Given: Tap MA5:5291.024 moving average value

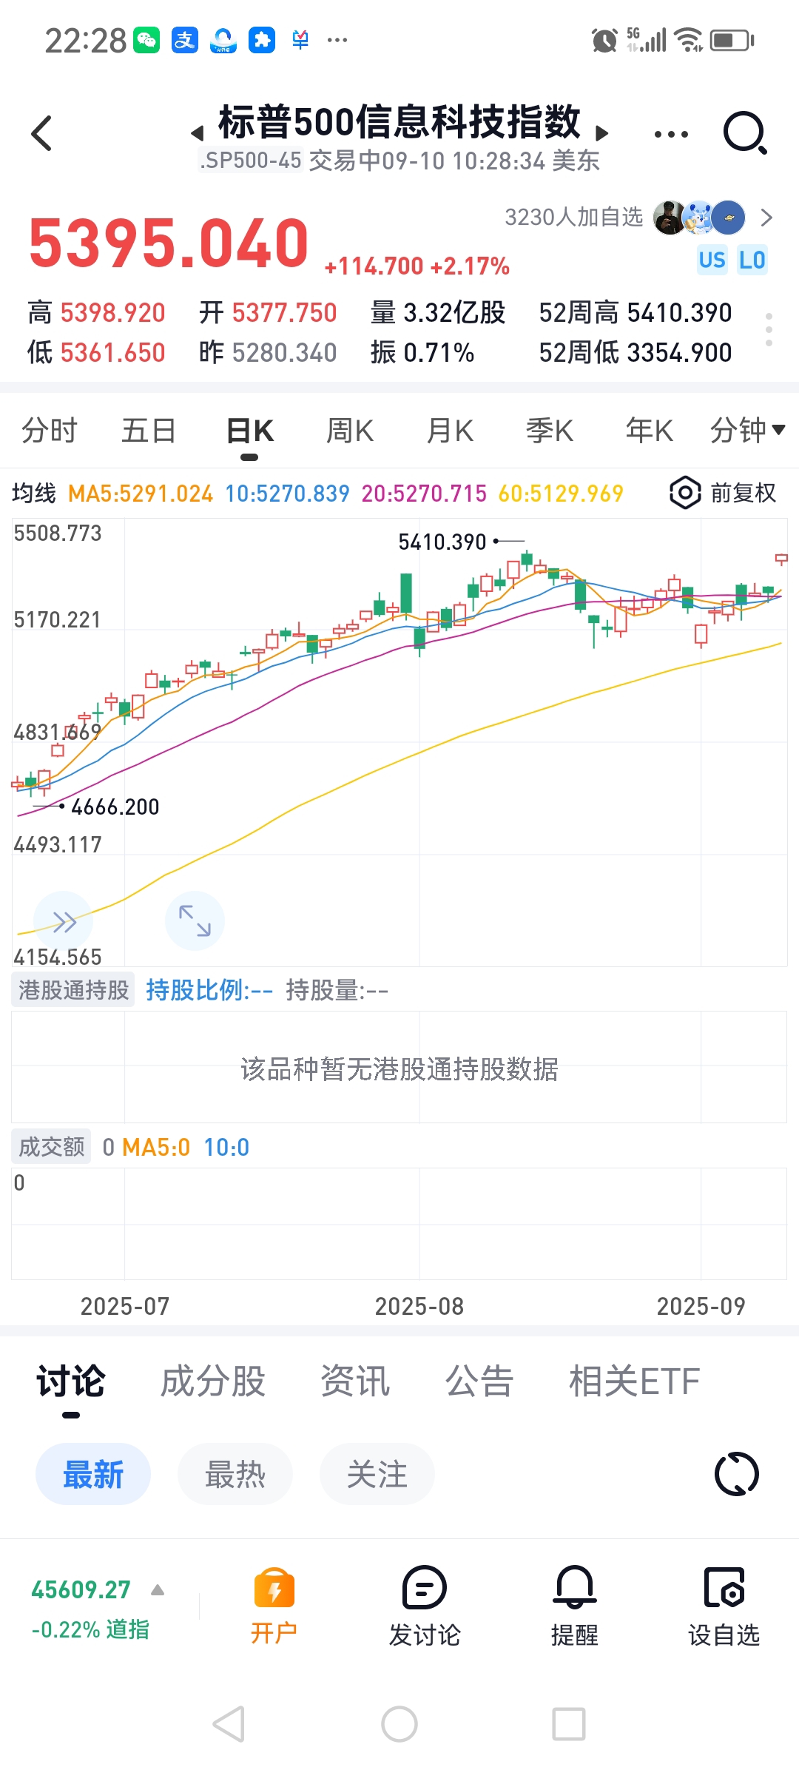Looking at the screenshot, I should tap(141, 494).
